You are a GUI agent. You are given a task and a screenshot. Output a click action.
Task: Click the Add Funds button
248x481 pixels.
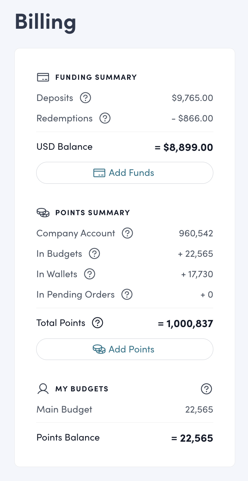[124, 172]
